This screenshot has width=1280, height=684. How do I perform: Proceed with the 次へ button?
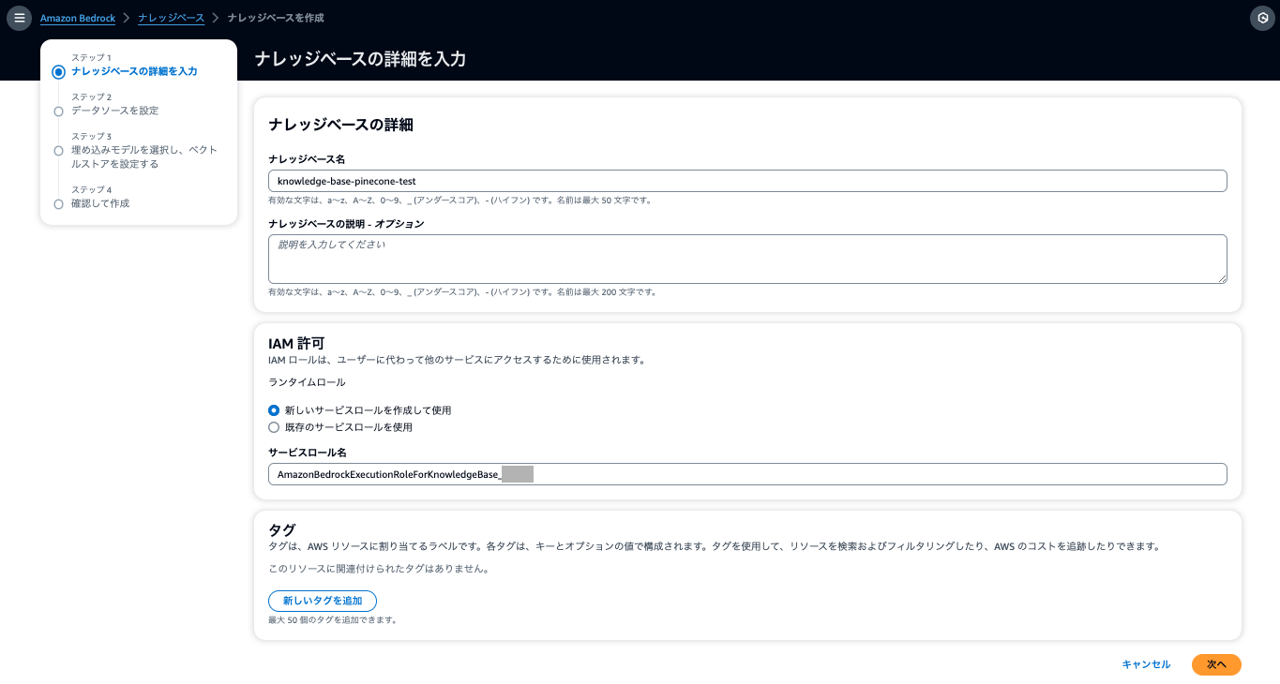click(1216, 664)
